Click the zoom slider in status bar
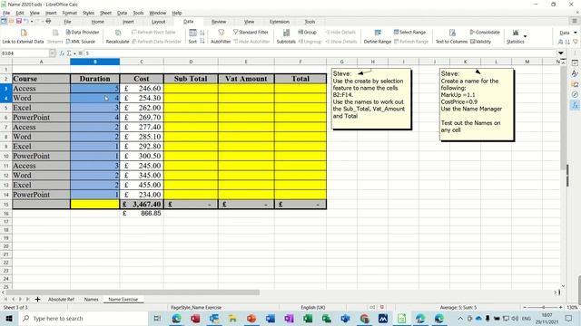Screen dimensions: 581x326 [543, 307]
